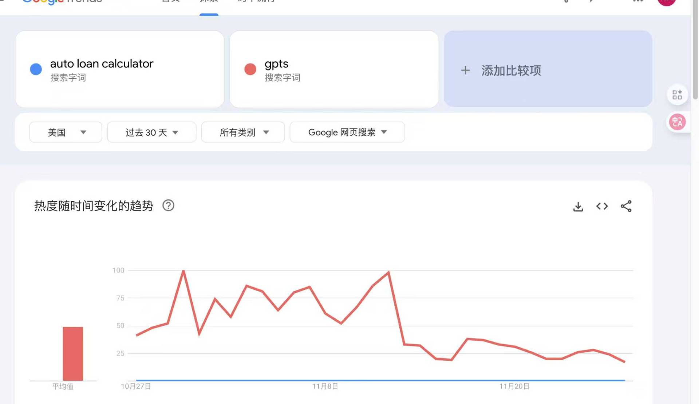The height and width of the screenshot is (404, 699).
Task: Click the chart title 热度随时间变化的趋势
Action: click(x=94, y=206)
